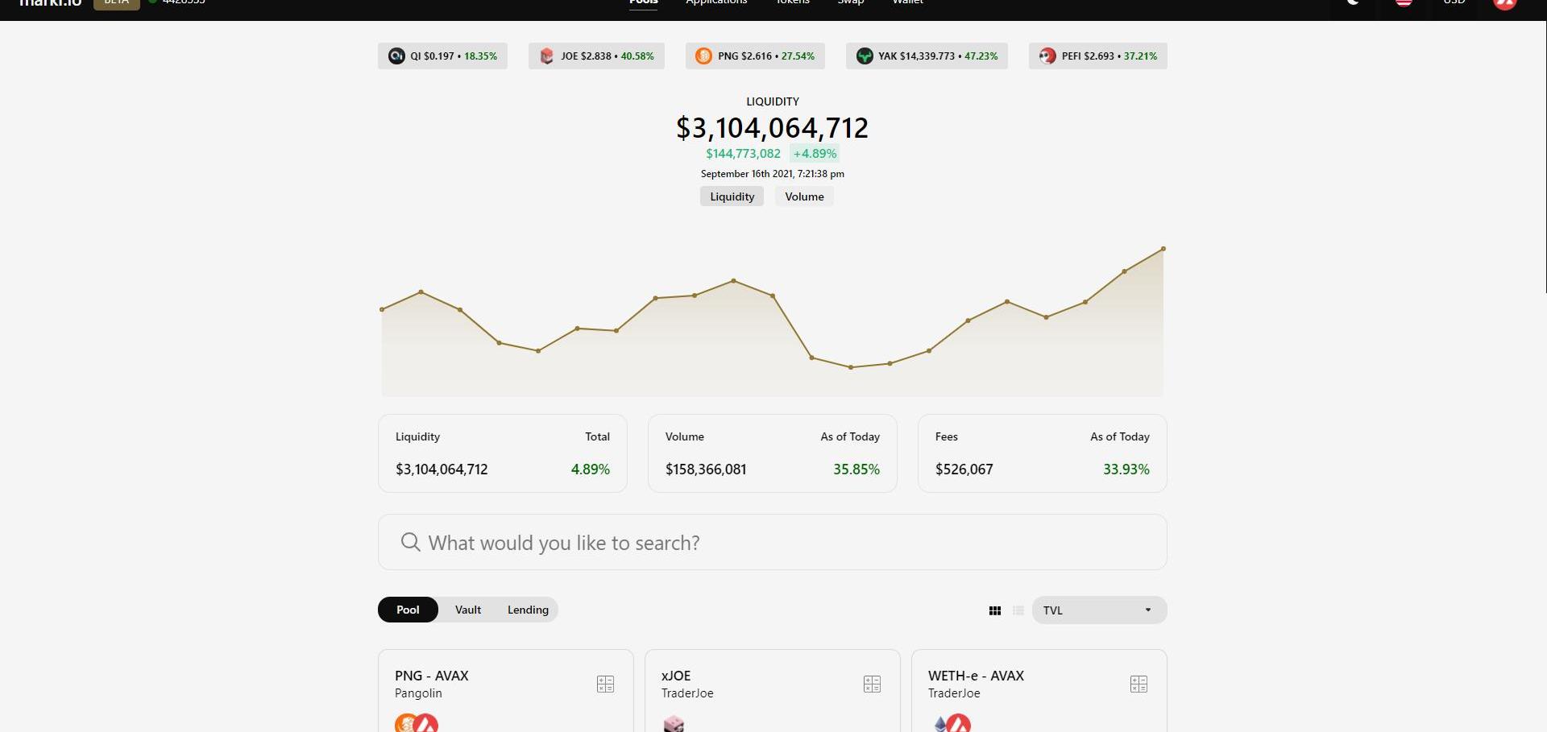This screenshot has height=732, width=1547.
Task: Show the Liquidity chart
Action: (x=732, y=196)
